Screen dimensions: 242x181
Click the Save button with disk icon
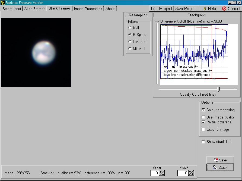click(220, 160)
